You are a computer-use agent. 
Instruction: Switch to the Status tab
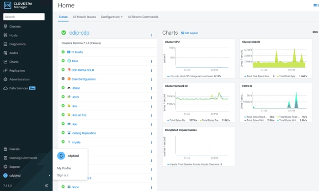click(x=63, y=17)
